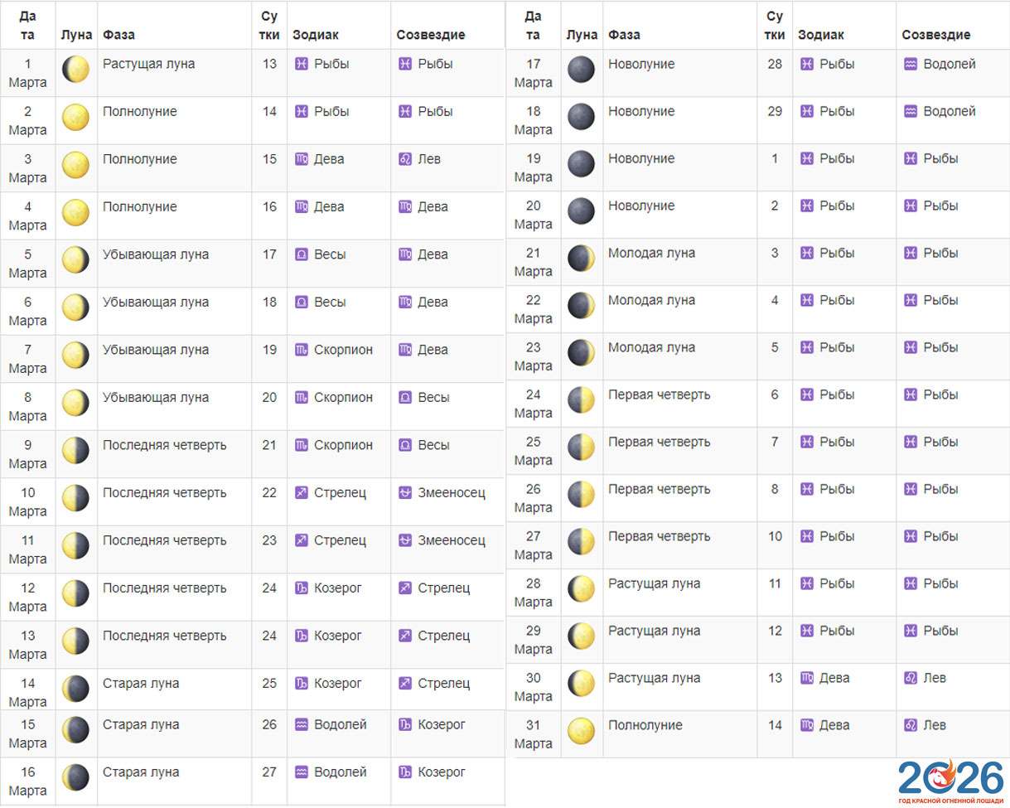Click the first quarter moon icon for 24 Марта
The width and height of the screenshot is (1010, 808).
pyautogui.click(x=581, y=400)
